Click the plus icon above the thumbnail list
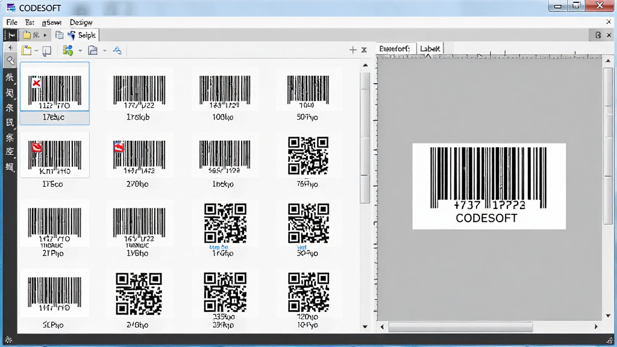Image resolution: width=617 pixels, height=347 pixels. (352, 50)
